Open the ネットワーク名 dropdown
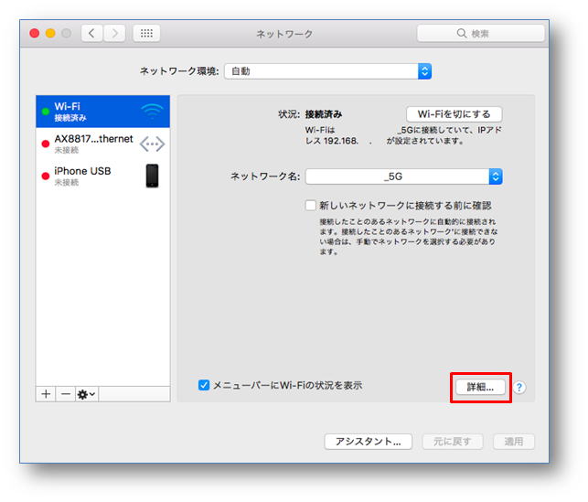The width and height of the screenshot is (588, 502). [404, 176]
